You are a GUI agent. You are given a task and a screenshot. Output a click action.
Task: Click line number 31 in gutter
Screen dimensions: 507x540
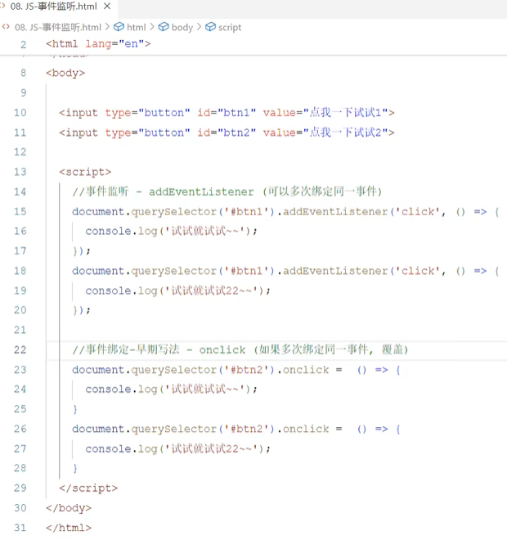coord(20,528)
